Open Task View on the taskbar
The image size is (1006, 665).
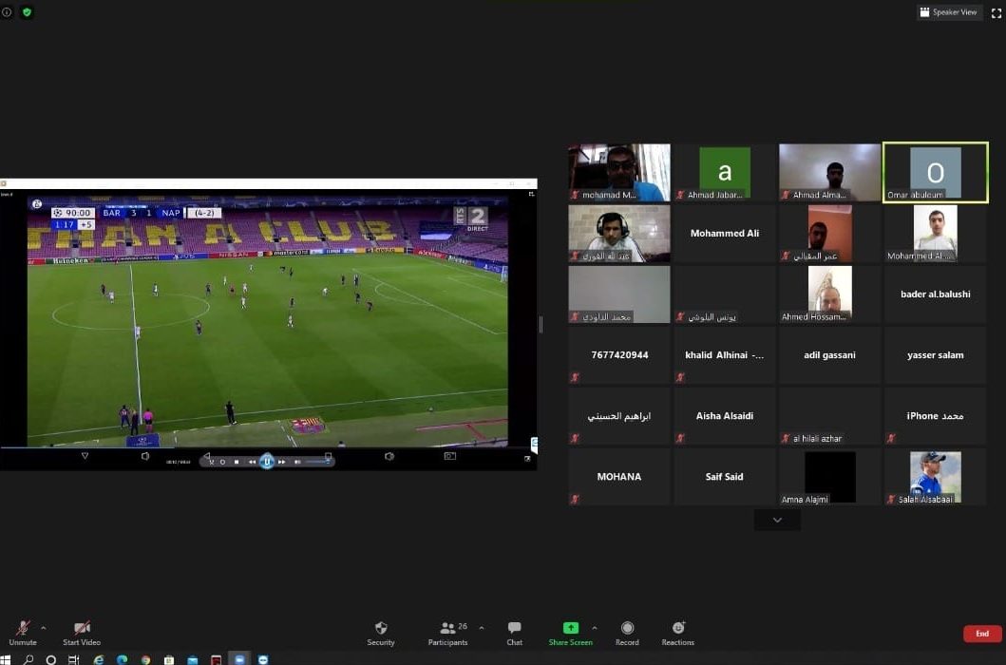(x=73, y=659)
